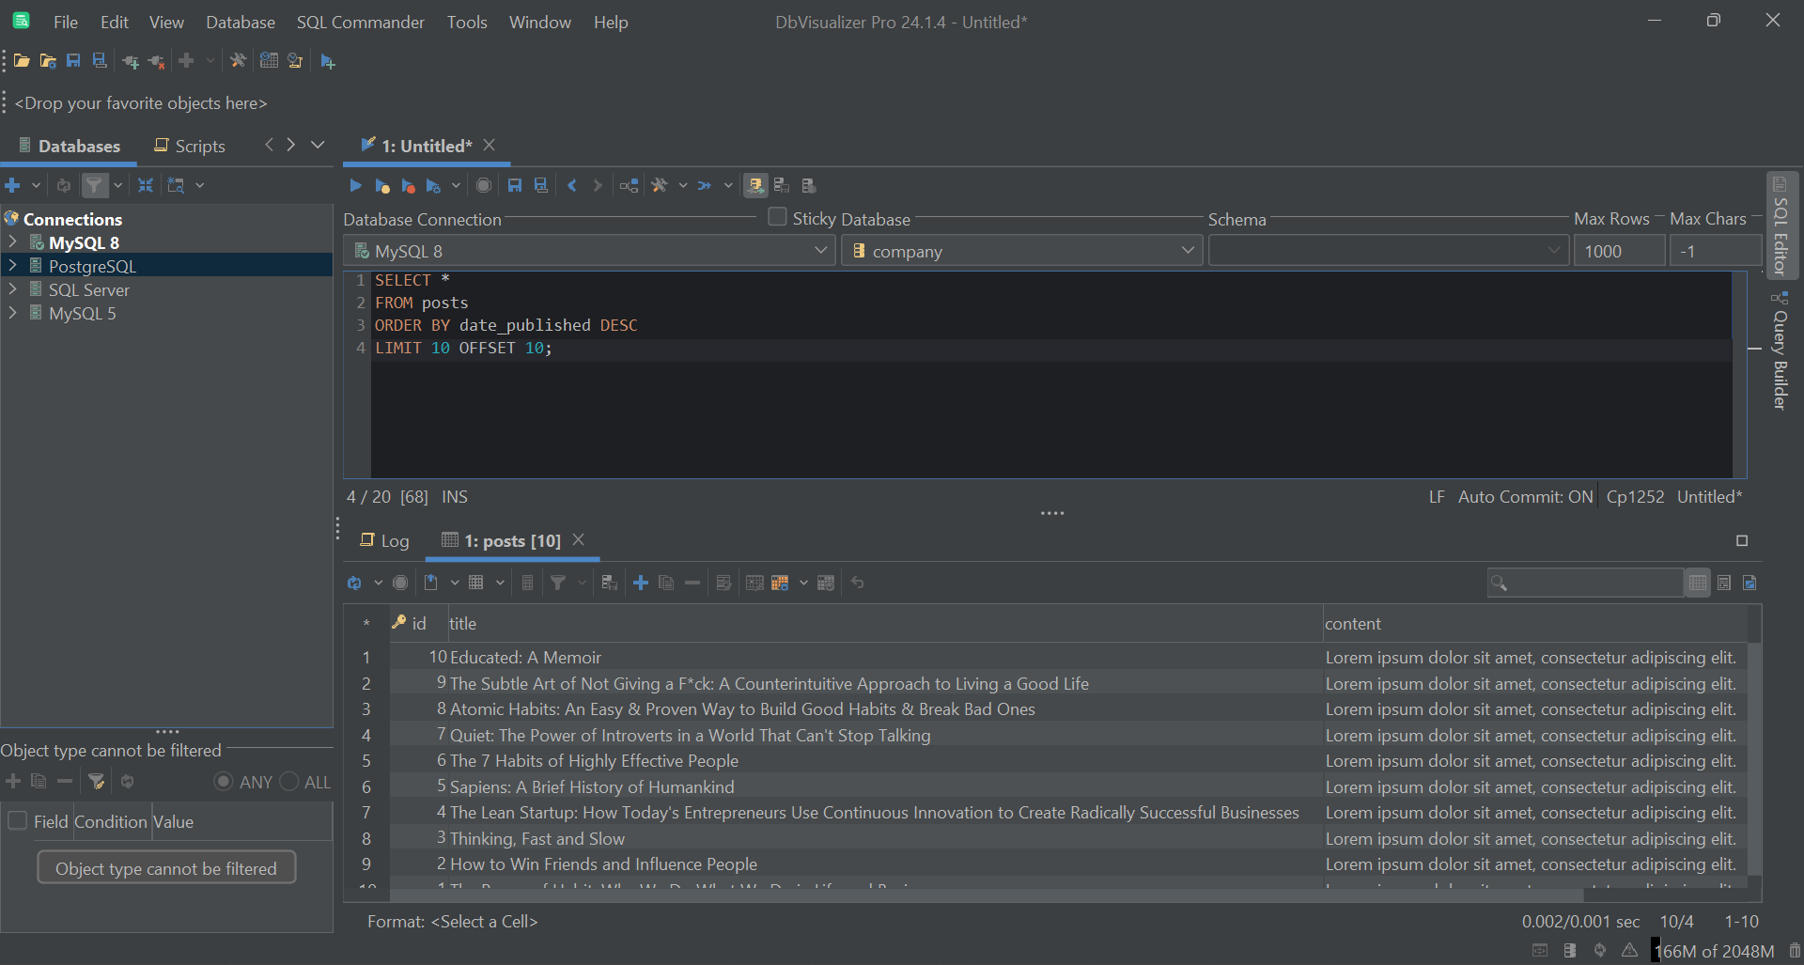
Task: Delete the selected row with the minus icon
Action: pos(692,583)
